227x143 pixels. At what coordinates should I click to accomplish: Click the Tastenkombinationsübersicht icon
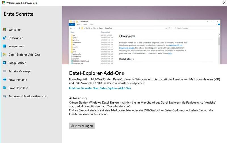[5, 96]
